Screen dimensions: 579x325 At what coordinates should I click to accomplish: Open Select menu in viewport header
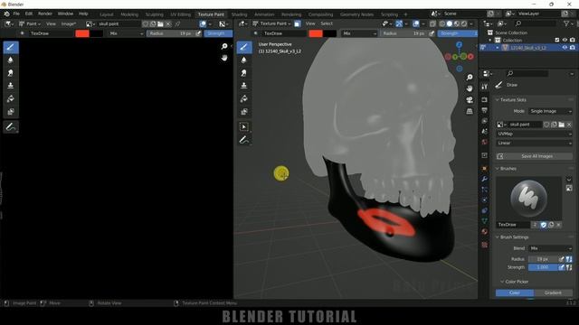tap(327, 23)
